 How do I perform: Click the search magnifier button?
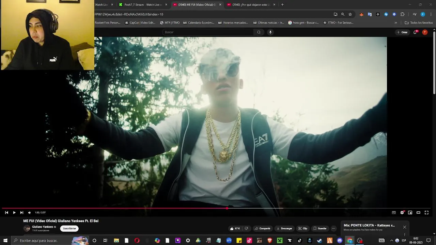coord(259,32)
